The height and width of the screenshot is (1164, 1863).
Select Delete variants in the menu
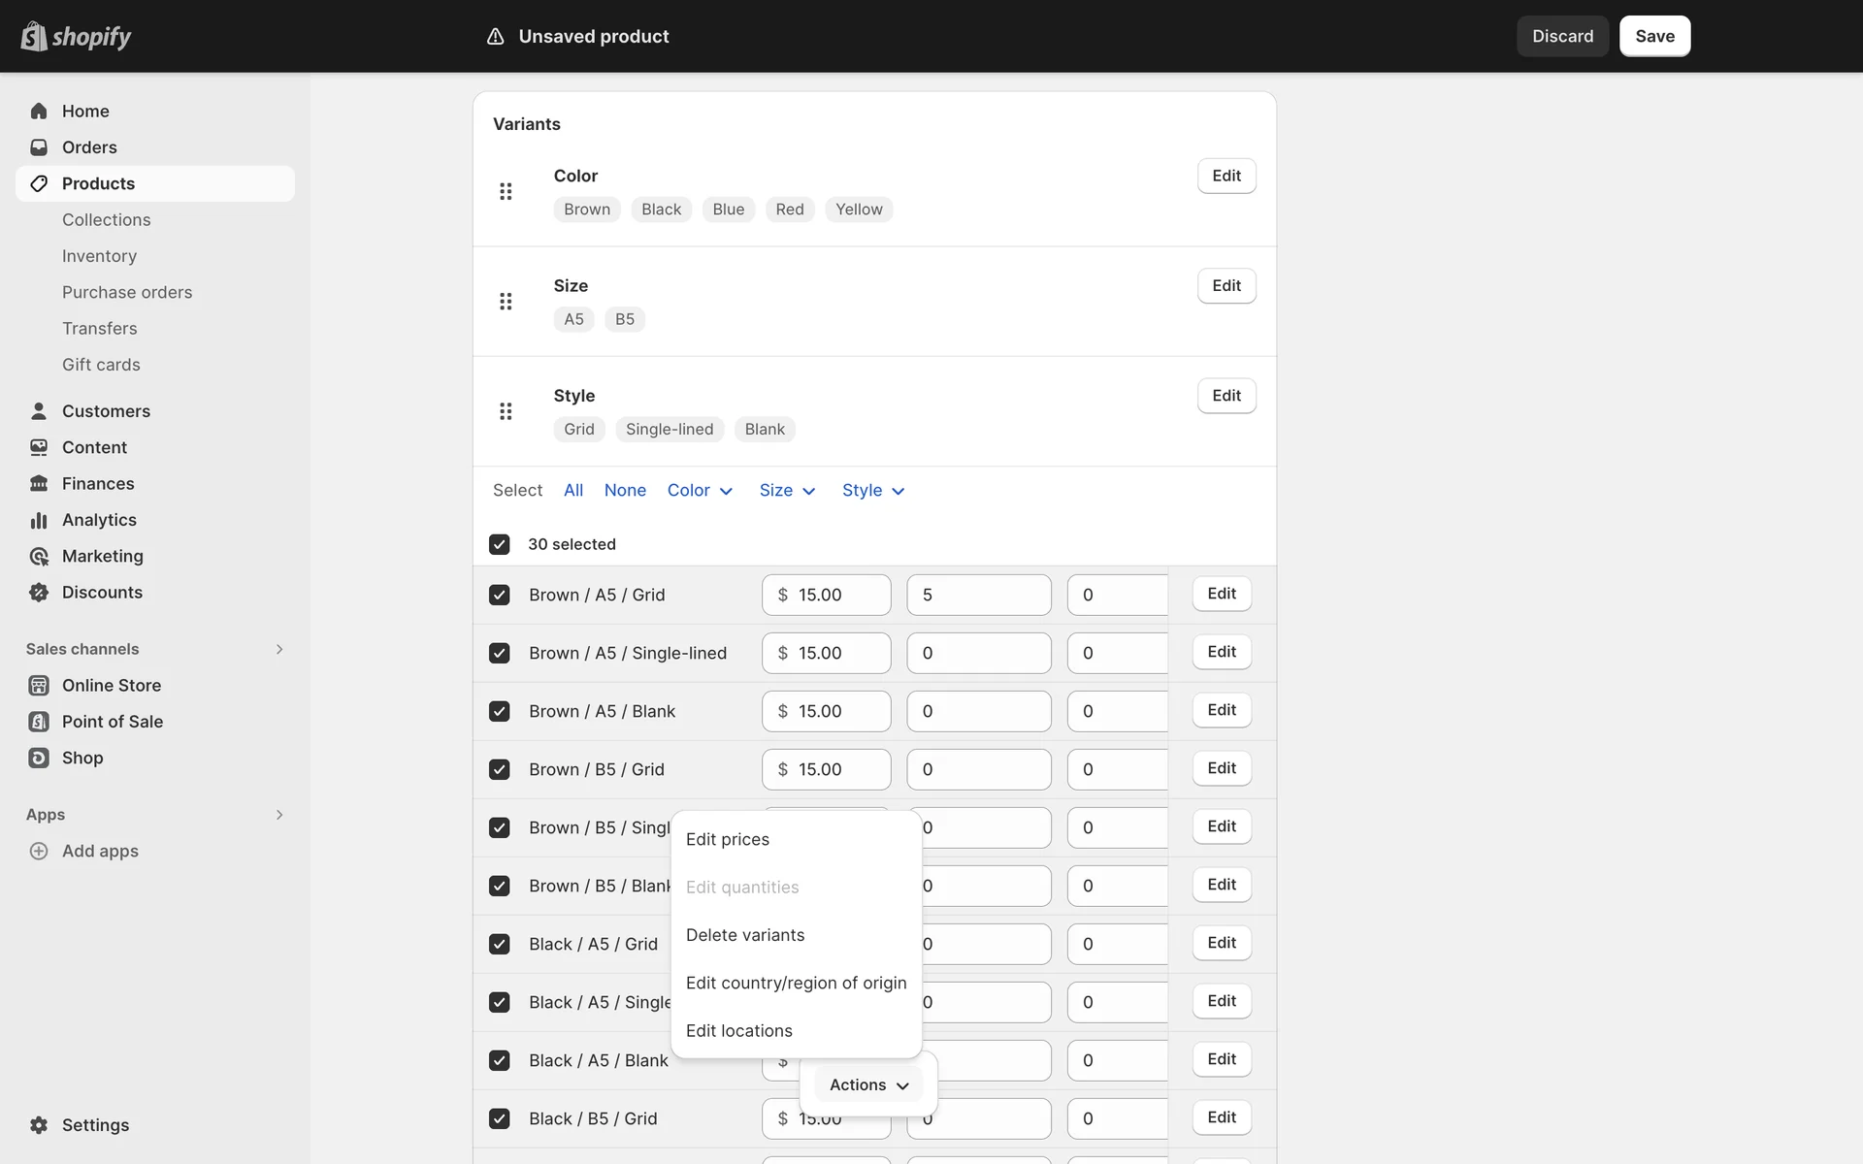(745, 935)
